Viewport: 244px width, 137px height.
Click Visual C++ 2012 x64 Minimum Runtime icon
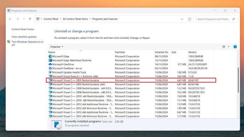pyautogui.click(x=50, y=108)
